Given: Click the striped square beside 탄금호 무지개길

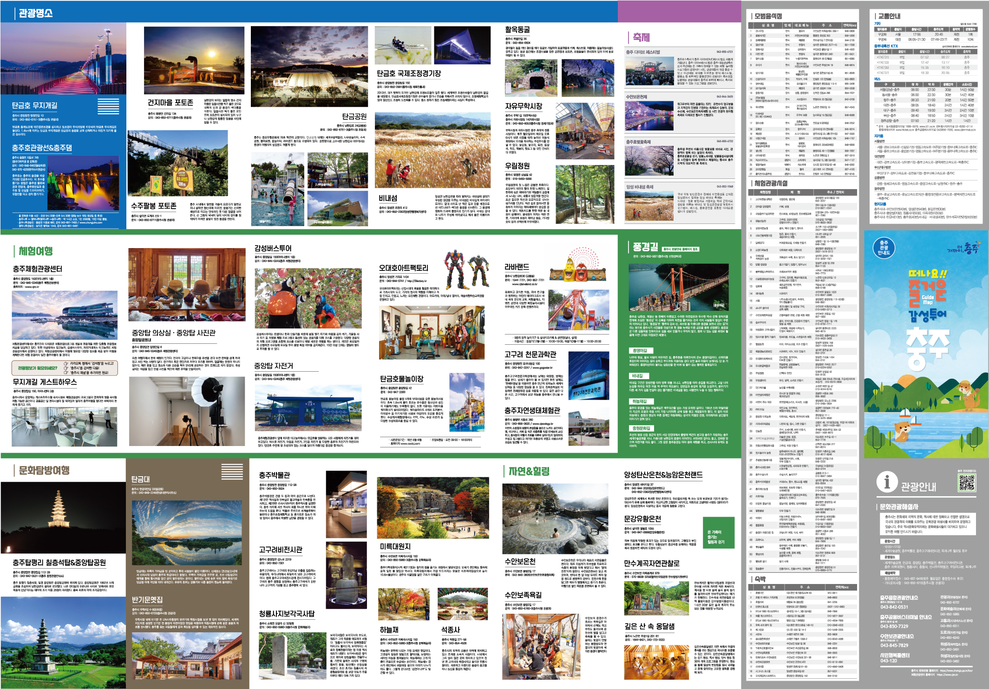Looking at the screenshot, I should (x=108, y=106).
